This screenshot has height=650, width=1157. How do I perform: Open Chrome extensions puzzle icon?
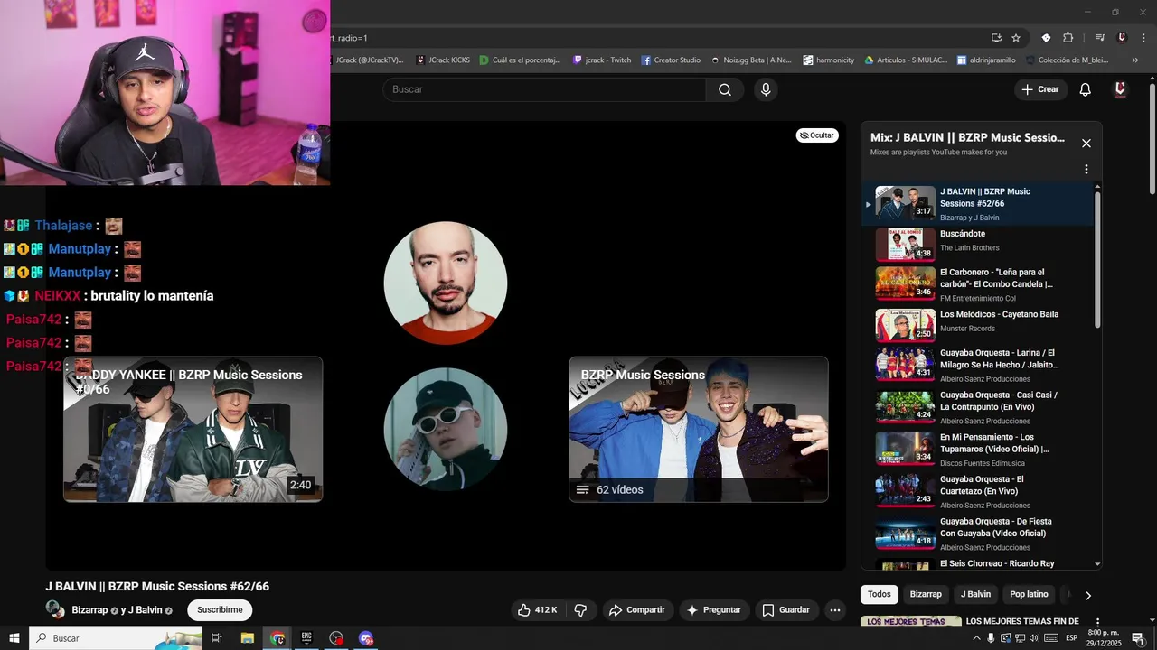pyautogui.click(x=1068, y=38)
